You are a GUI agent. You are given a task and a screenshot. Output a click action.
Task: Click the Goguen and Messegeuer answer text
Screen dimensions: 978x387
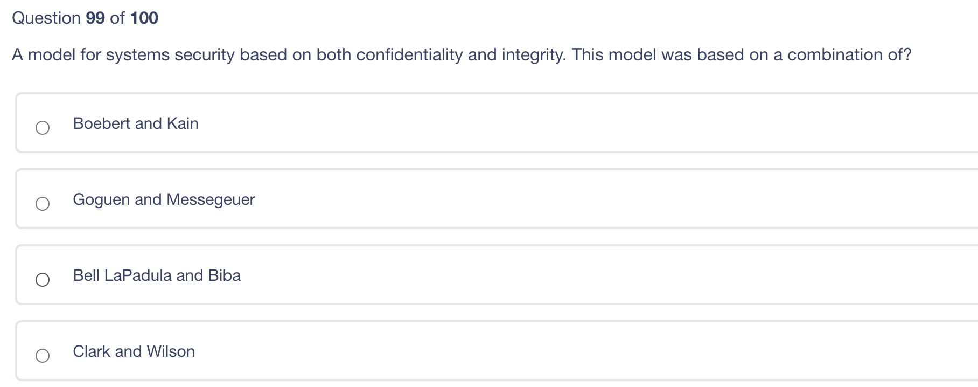[164, 200]
